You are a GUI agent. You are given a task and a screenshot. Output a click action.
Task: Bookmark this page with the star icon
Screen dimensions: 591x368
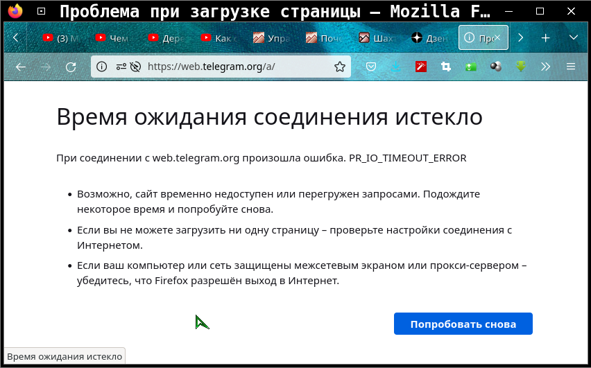point(340,67)
